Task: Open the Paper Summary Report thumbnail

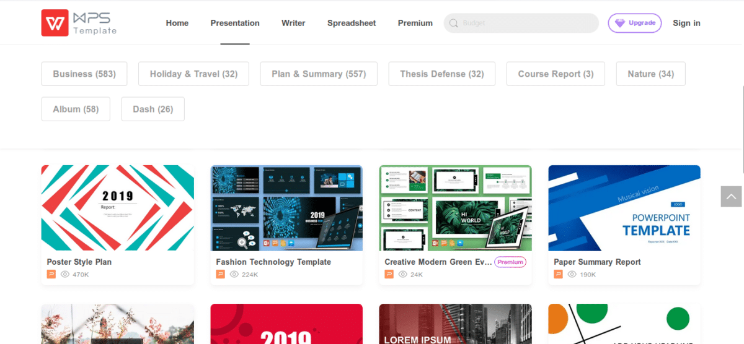Action: tap(624, 208)
